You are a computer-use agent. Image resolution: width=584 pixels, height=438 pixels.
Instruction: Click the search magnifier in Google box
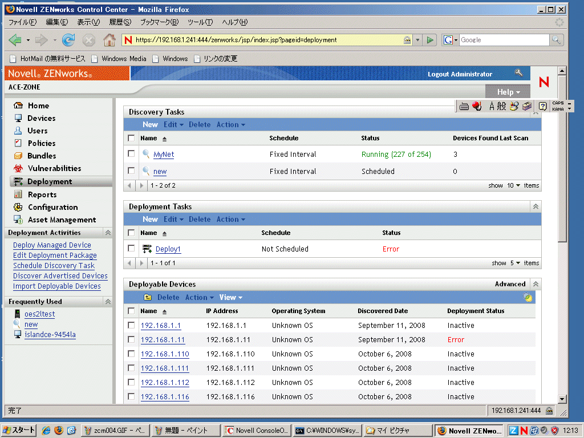point(556,39)
